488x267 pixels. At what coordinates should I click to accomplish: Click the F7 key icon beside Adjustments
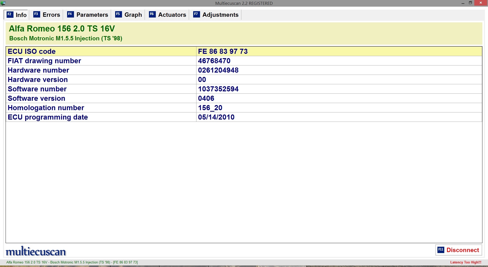click(196, 14)
